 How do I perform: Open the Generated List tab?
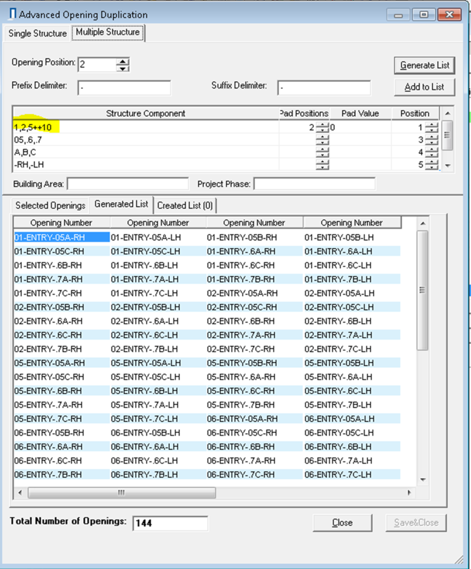click(x=121, y=204)
